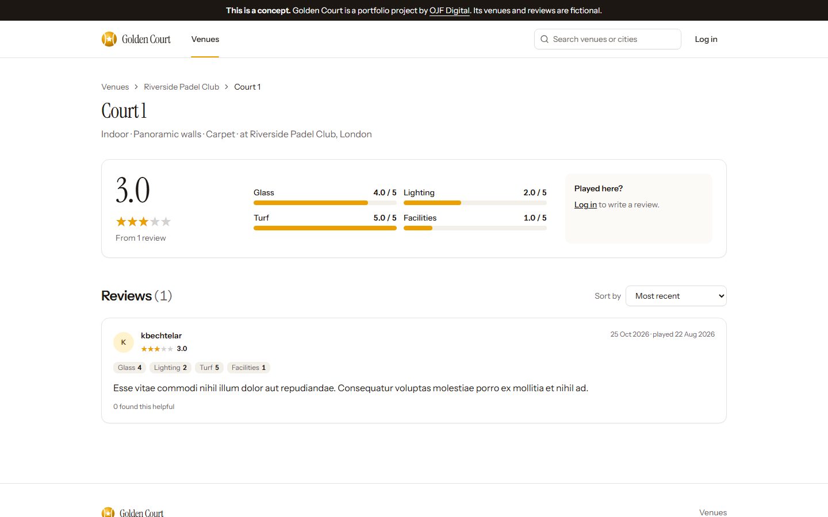Viewport: 828px width, 517px height.
Task: Click the Lighting 2 review tag
Action: pos(170,368)
